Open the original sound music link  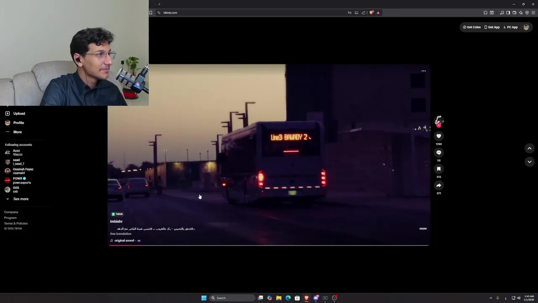pos(125,240)
